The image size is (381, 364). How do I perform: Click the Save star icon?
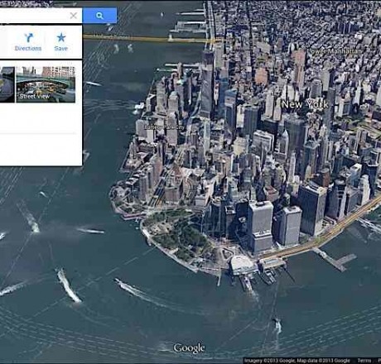click(x=61, y=37)
